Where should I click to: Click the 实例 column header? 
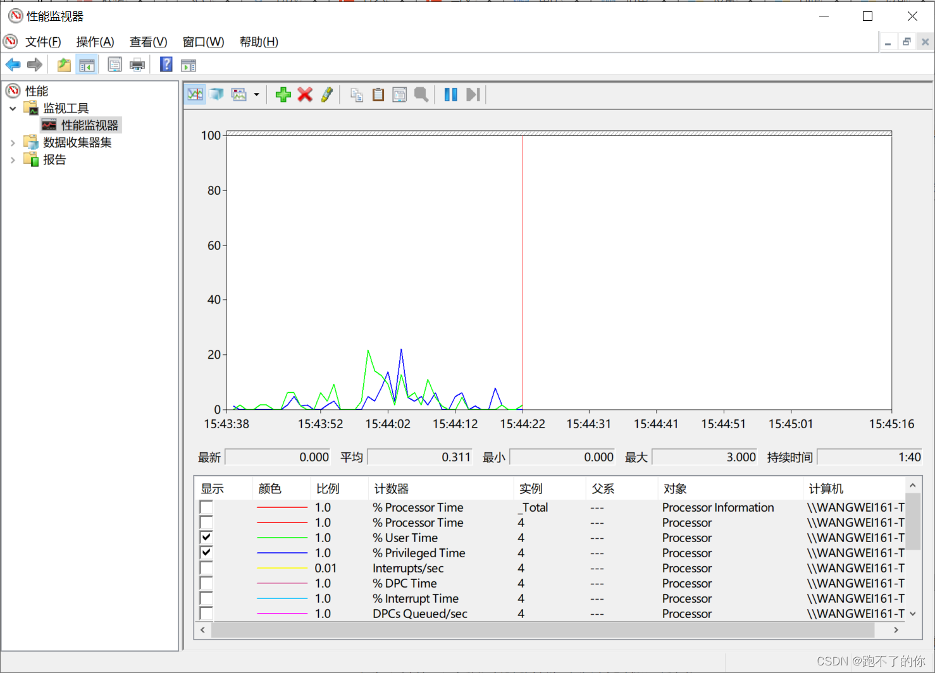(550, 488)
